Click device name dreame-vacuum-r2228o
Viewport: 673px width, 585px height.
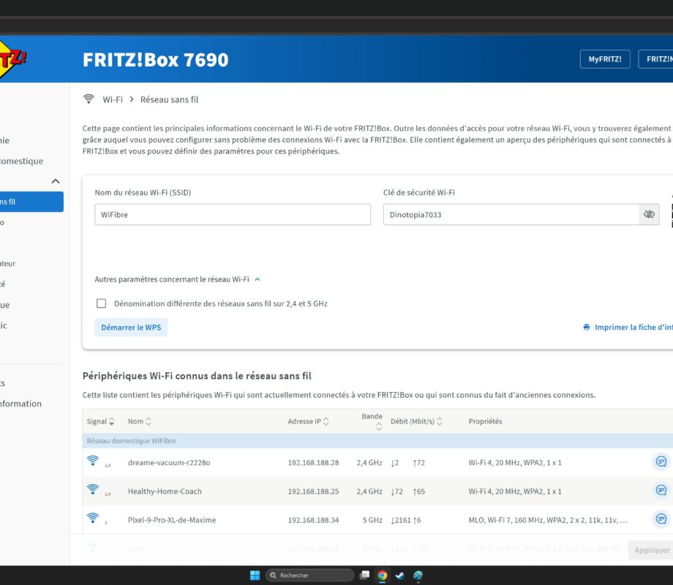(x=169, y=463)
